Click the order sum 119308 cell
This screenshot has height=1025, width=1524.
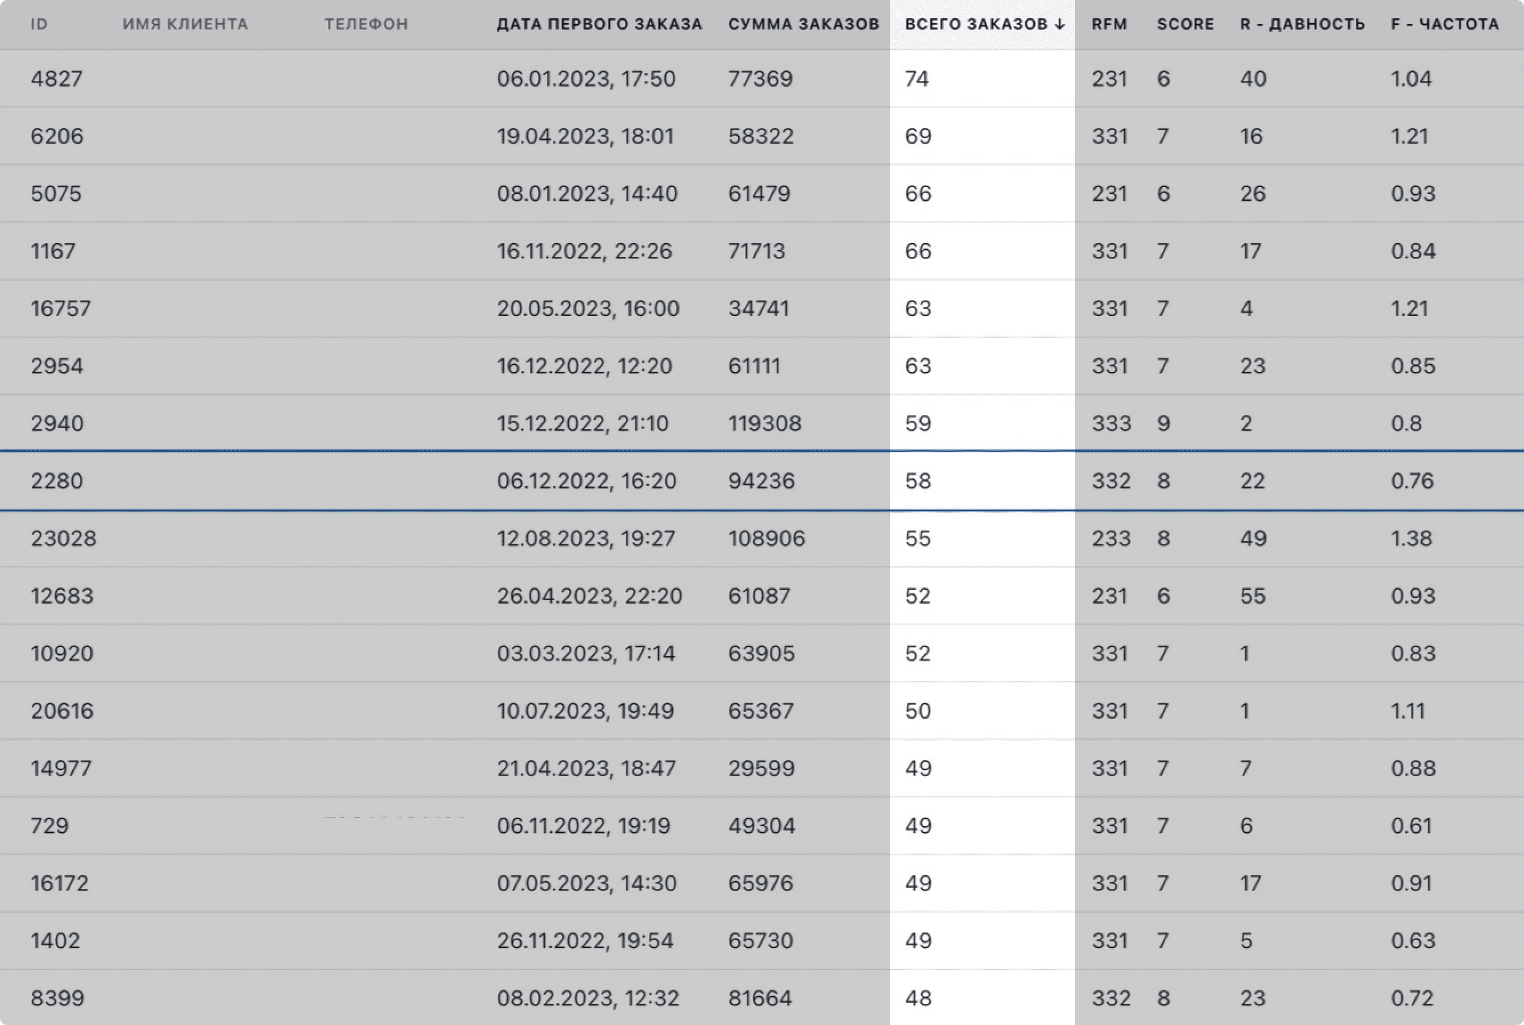point(764,424)
